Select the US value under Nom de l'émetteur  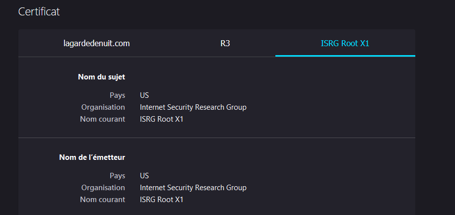144,176
